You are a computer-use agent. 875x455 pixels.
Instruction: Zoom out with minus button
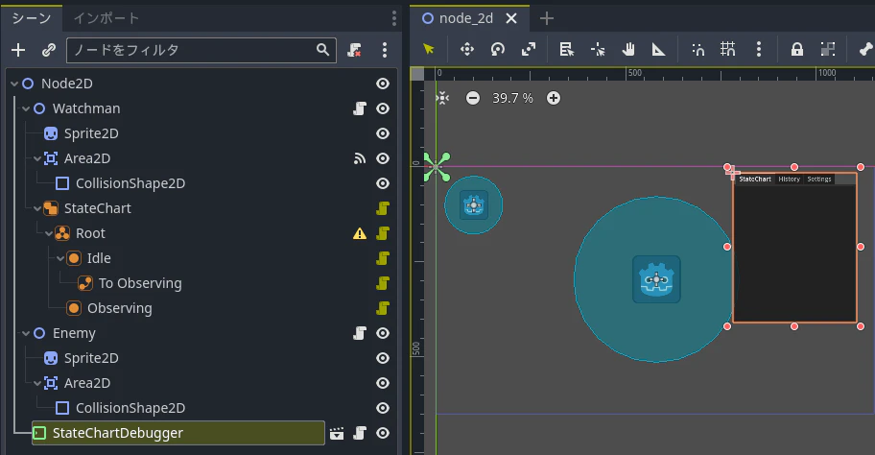(x=473, y=98)
